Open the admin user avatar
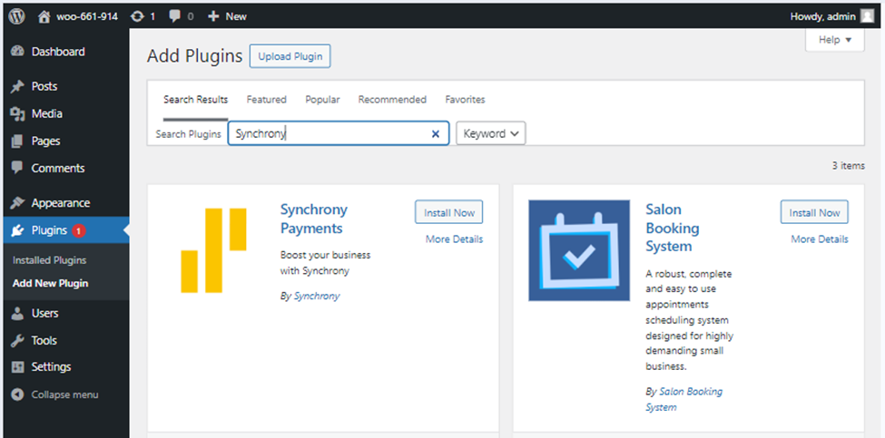This screenshot has width=885, height=438. (868, 15)
